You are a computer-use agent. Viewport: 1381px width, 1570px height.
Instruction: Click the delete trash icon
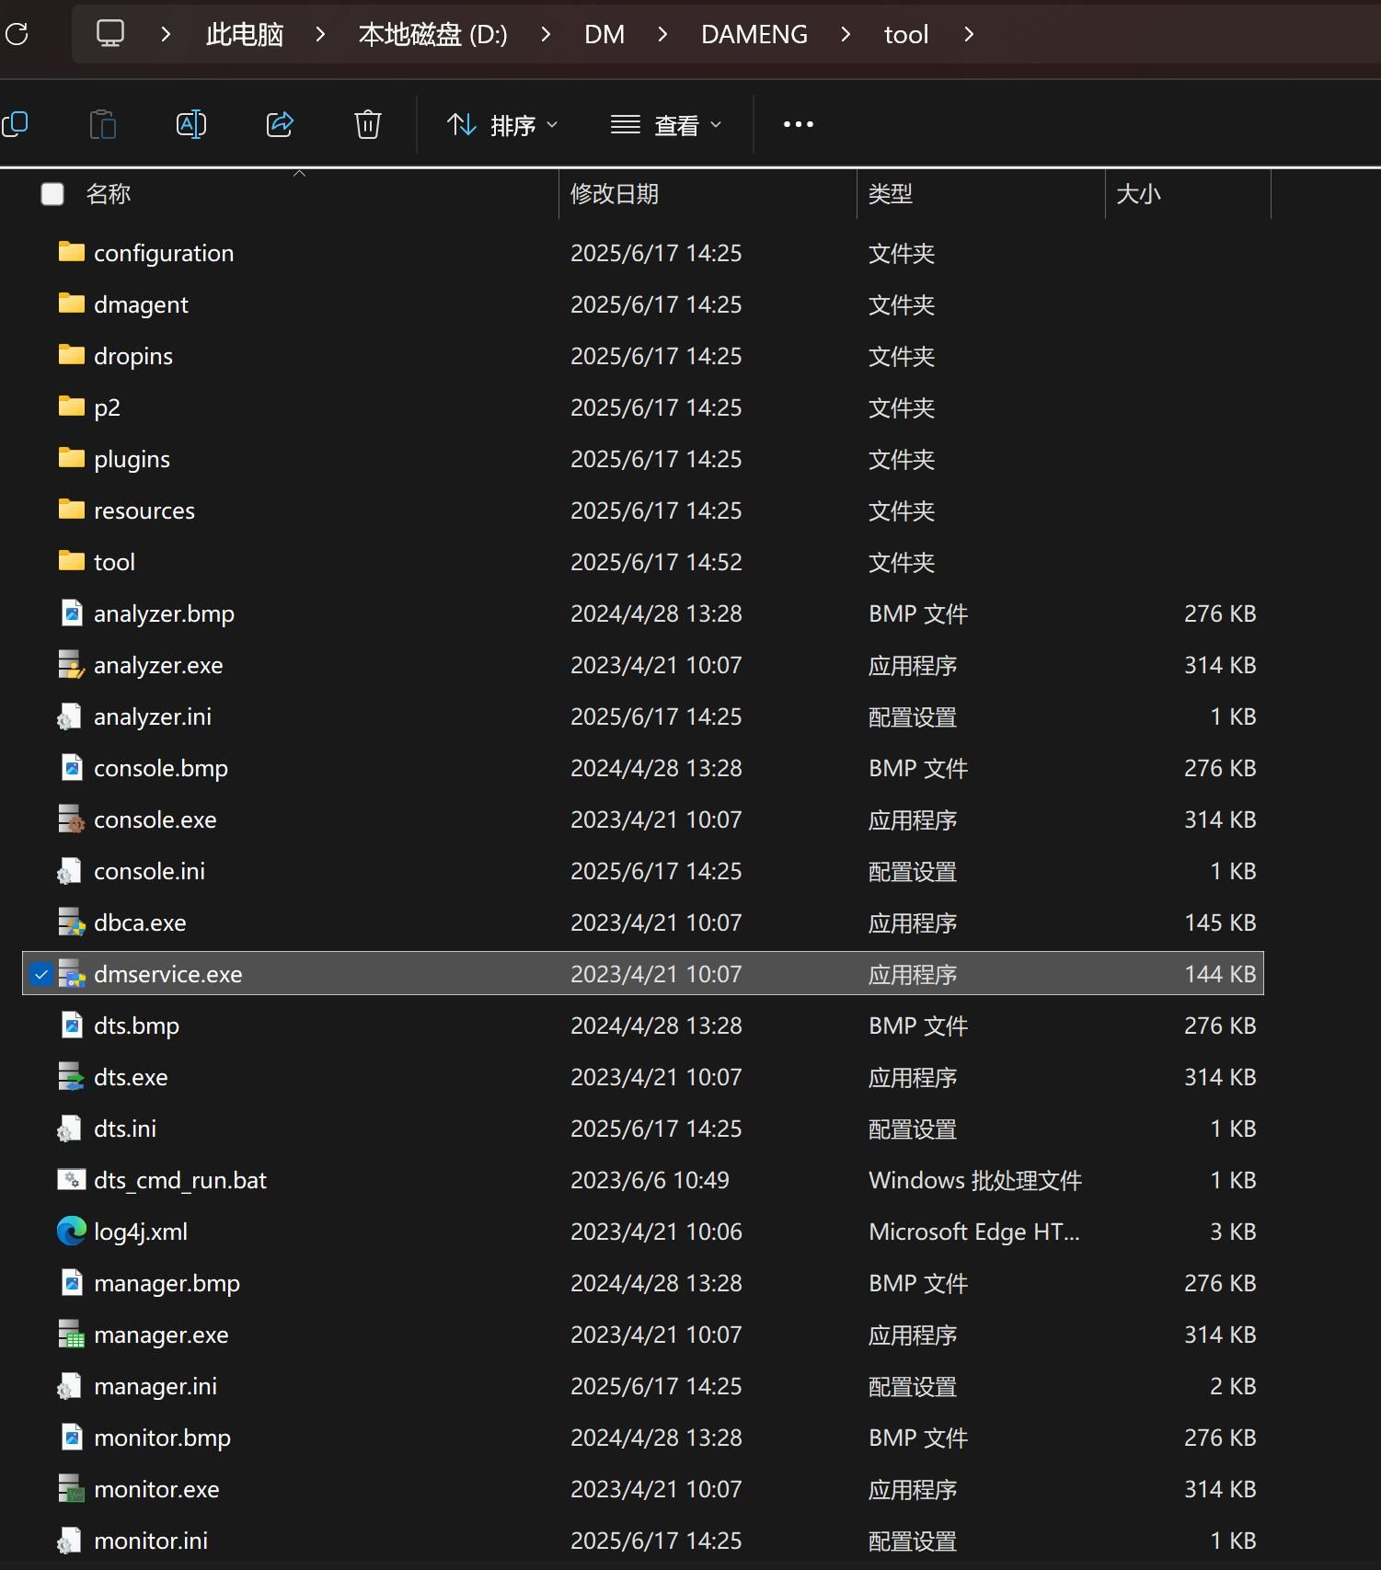tap(368, 124)
